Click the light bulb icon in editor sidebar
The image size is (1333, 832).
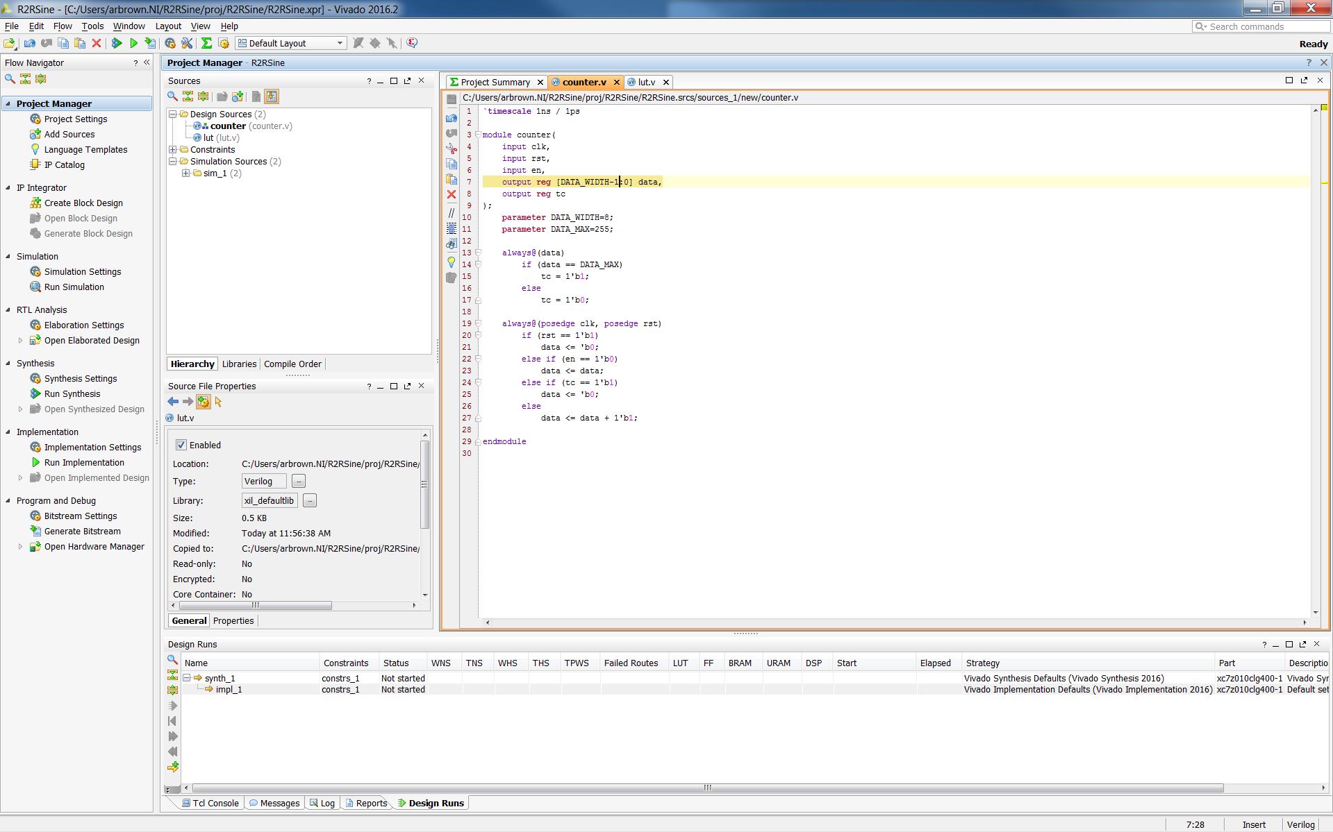click(x=452, y=262)
